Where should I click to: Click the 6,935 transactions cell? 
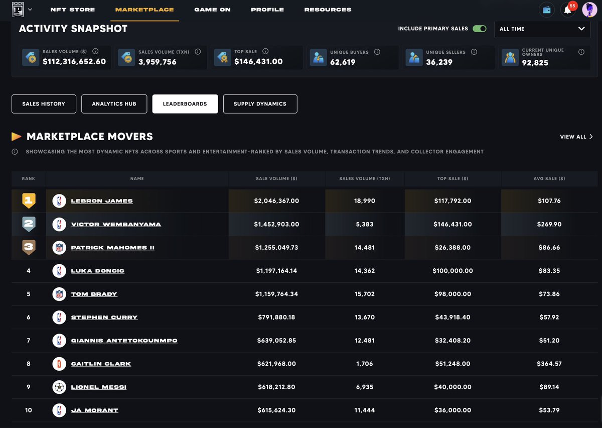(x=365, y=387)
